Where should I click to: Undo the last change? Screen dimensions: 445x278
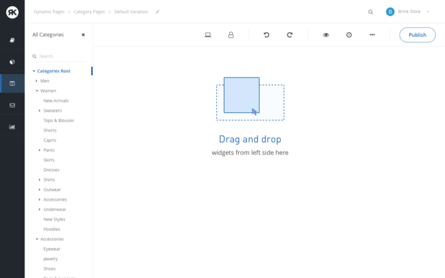point(266,35)
